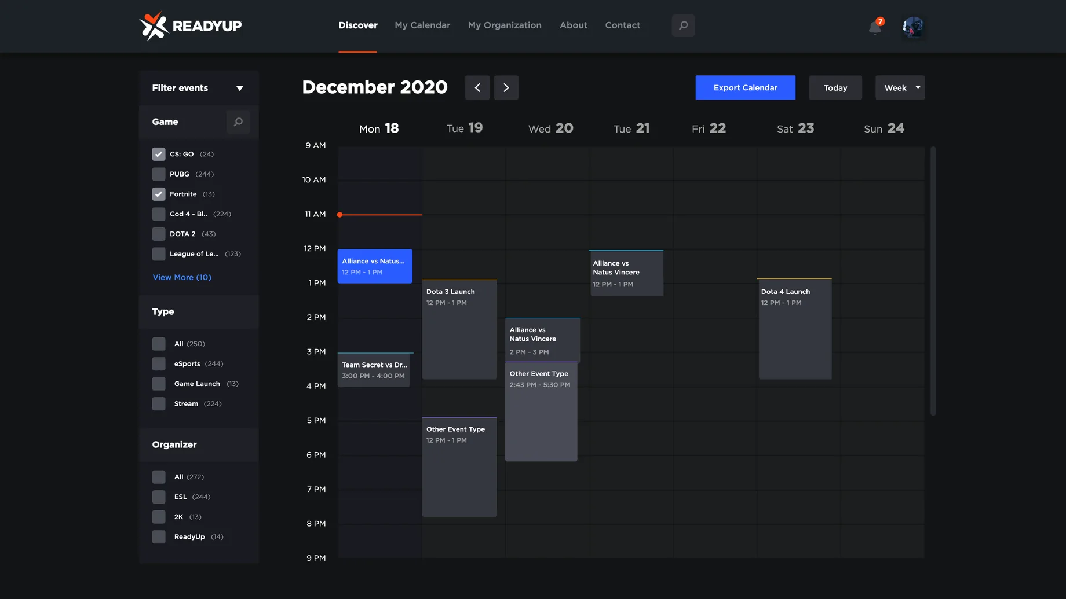Open the Other Event Type 2:43 PM event
Image resolution: width=1066 pixels, height=599 pixels.
pos(541,411)
